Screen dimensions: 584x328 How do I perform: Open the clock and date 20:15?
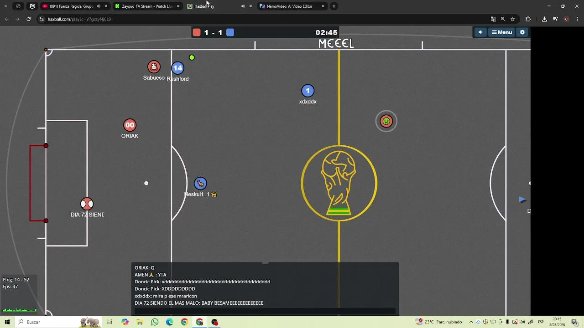(557, 322)
